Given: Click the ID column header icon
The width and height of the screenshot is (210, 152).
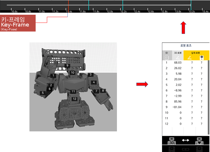Looking at the screenshot, I should pyautogui.click(x=166, y=57).
